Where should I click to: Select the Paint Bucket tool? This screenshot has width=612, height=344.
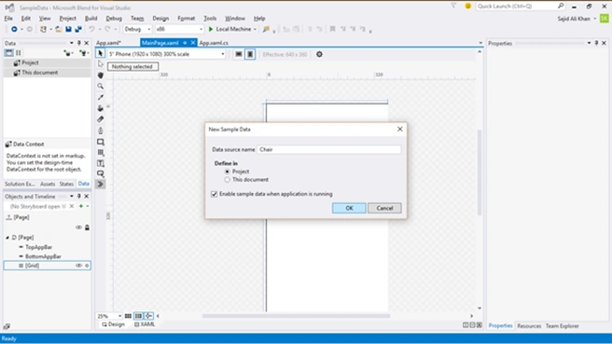point(101,108)
